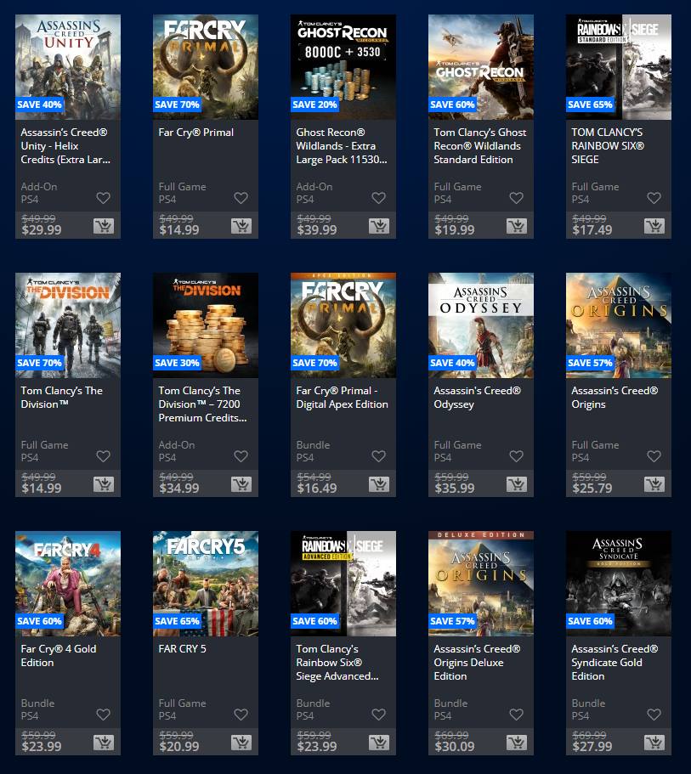Add Far Cry Primal to cart
Image resolution: width=691 pixels, height=774 pixels.
241,226
